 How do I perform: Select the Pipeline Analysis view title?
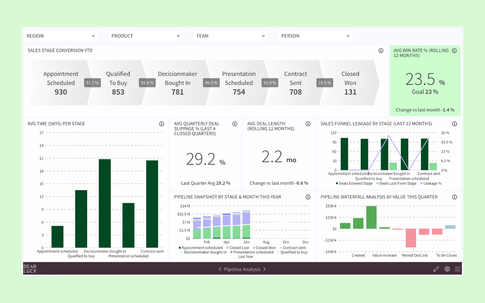tap(243, 269)
